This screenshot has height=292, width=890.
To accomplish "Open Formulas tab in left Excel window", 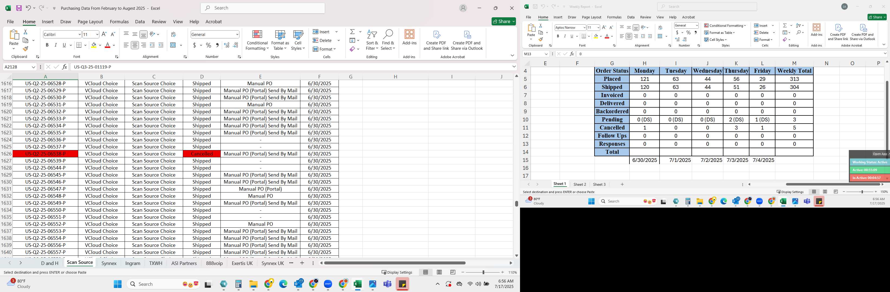I will coord(119,21).
